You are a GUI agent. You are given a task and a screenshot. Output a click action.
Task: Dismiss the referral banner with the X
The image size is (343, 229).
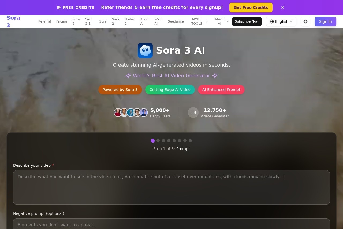click(283, 8)
